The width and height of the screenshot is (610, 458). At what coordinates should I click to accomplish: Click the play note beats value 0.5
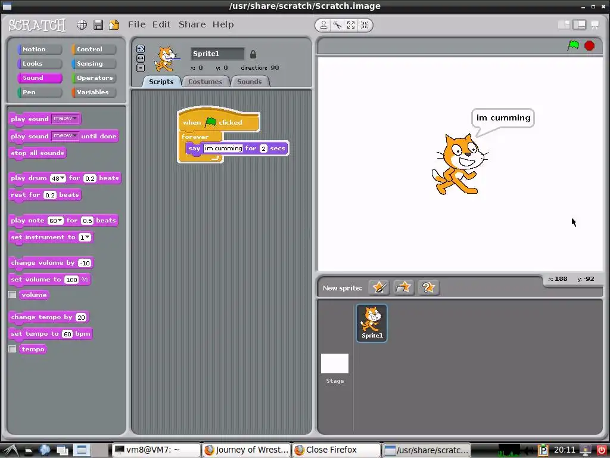87,221
